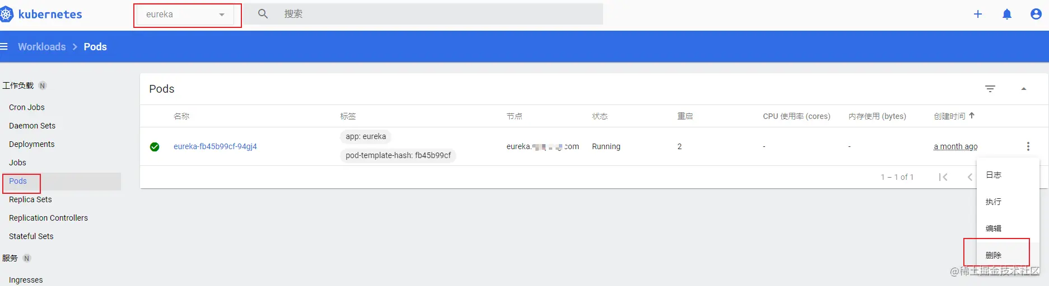Click the Kubernetes logo icon
The width and height of the screenshot is (1049, 286).
[6, 14]
